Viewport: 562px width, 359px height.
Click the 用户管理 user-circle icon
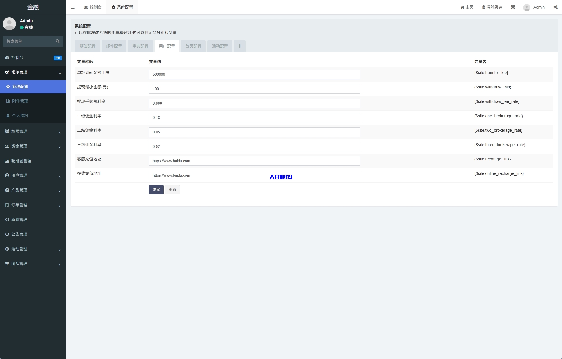[7, 175]
